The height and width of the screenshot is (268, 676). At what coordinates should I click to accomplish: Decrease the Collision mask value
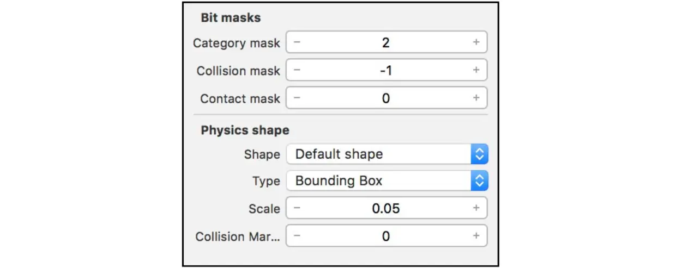(x=297, y=70)
